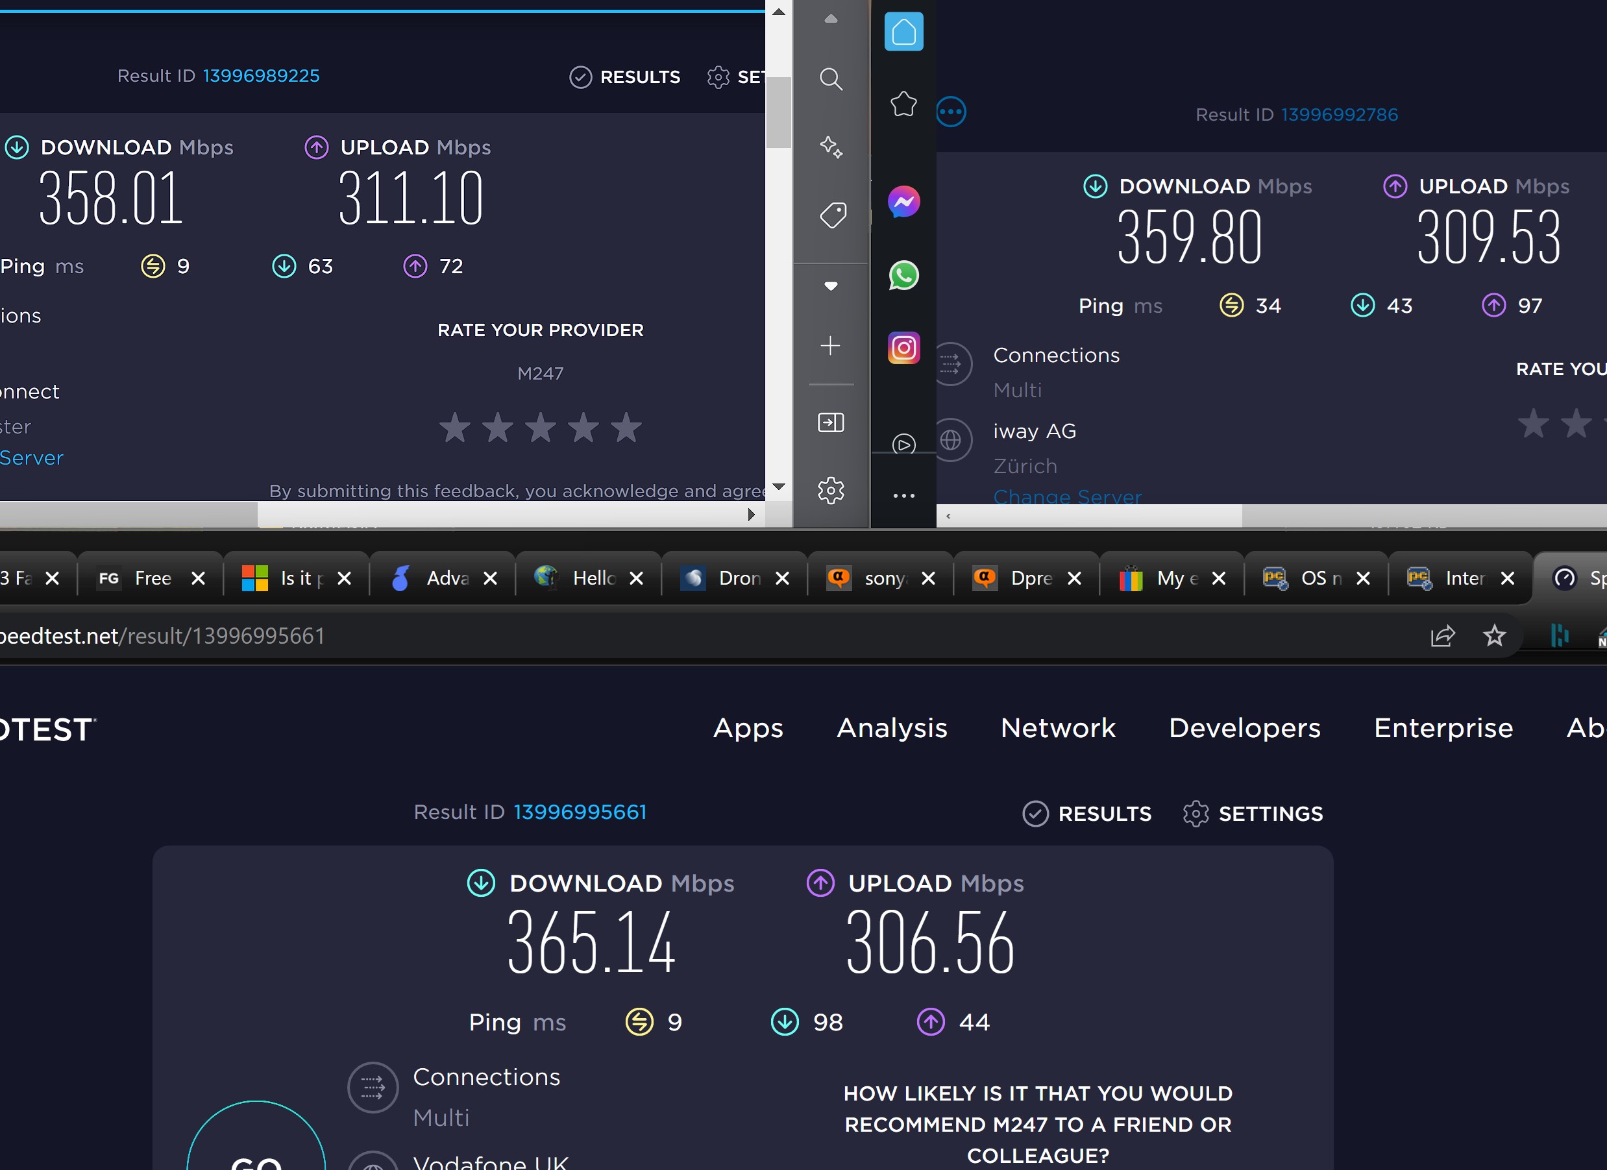Open the Enterprise menu on Speedtest
This screenshot has height=1170, width=1607.
1443,728
